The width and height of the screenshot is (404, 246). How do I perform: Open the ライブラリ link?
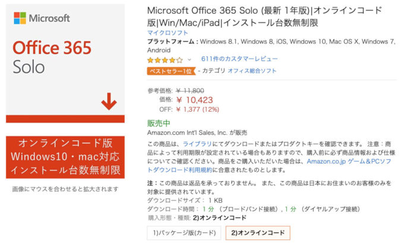(197, 144)
